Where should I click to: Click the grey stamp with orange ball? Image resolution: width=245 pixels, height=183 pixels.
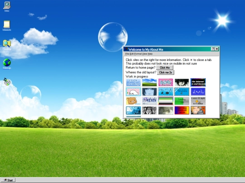point(198,101)
